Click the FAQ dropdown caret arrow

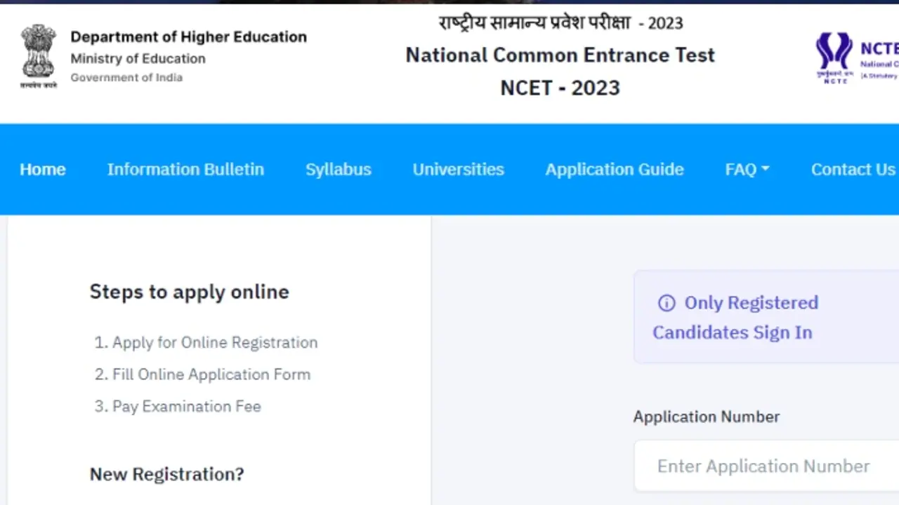(x=766, y=169)
